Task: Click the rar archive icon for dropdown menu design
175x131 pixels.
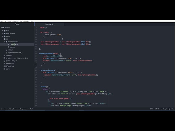Action: click(x=4, y=58)
